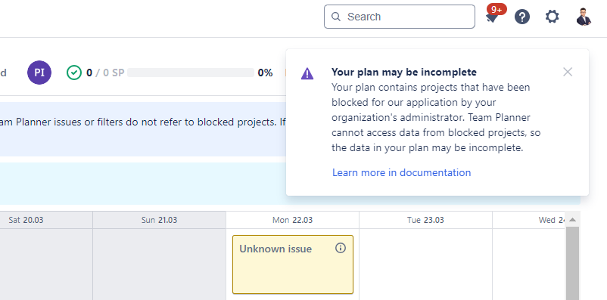Click the vertical scrollbar thumb
607x300 pixels.
572,263
